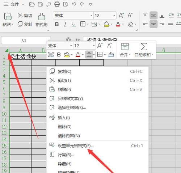Click the ribbon borders icon
181x173 pixels.
pyautogui.click(x=83, y=24)
